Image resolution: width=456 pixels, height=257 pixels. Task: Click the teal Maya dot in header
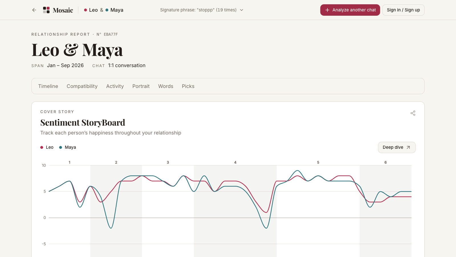coord(107,10)
